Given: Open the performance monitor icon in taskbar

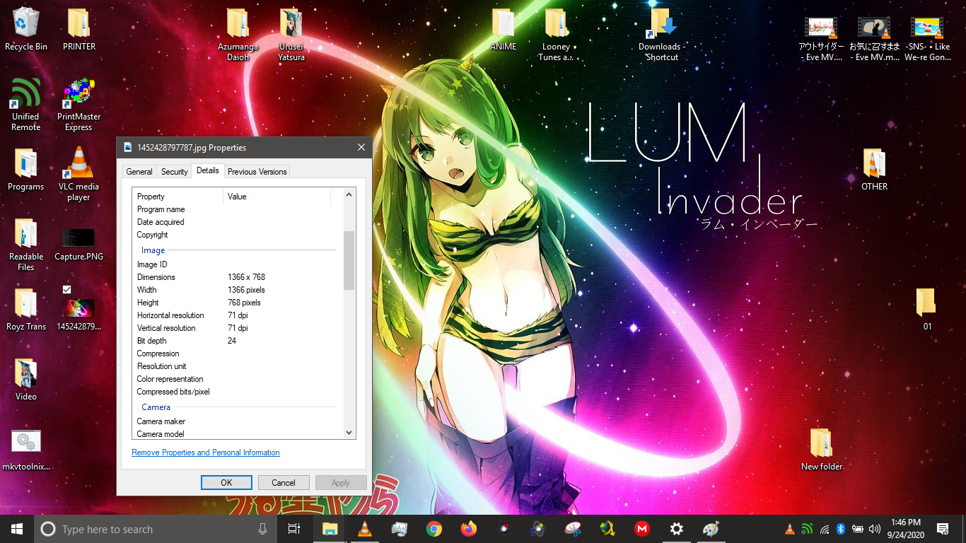Looking at the screenshot, I should coord(400,529).
